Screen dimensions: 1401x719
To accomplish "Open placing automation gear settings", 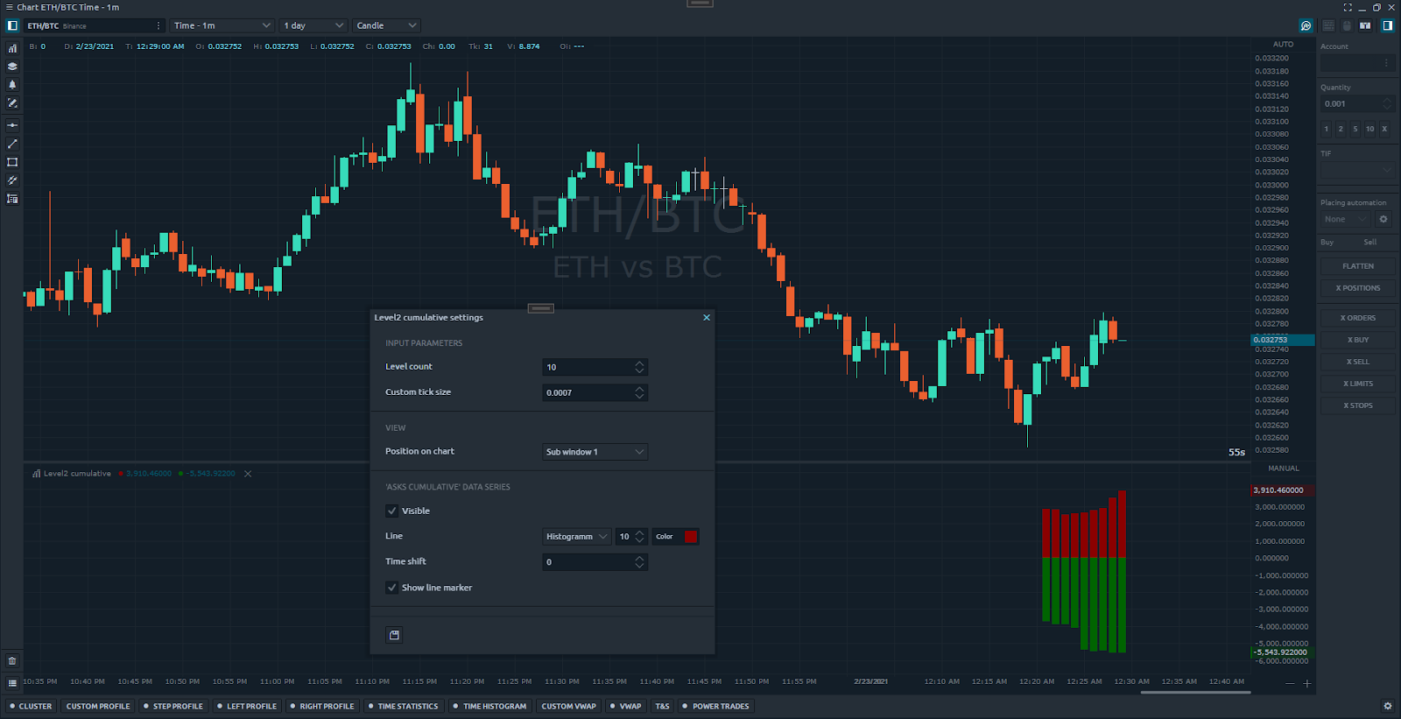I will (1383, 220).
